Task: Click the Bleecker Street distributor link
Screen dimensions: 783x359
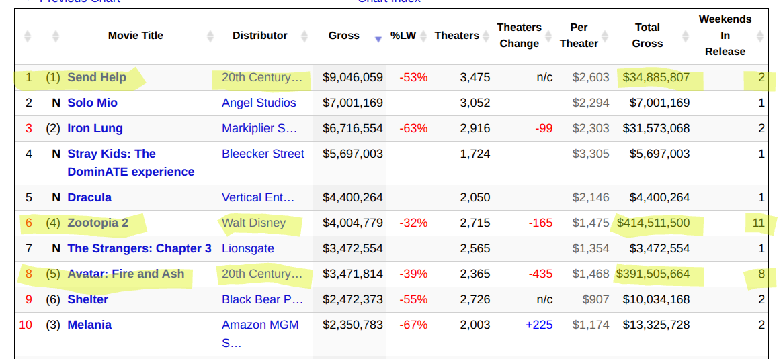Action: coord(263,154)
